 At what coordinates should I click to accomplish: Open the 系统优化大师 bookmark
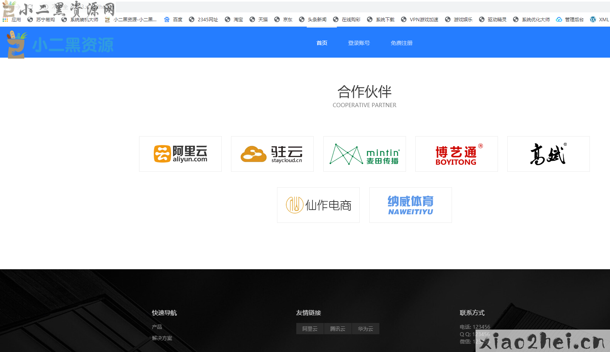click(x=532, y=20)
